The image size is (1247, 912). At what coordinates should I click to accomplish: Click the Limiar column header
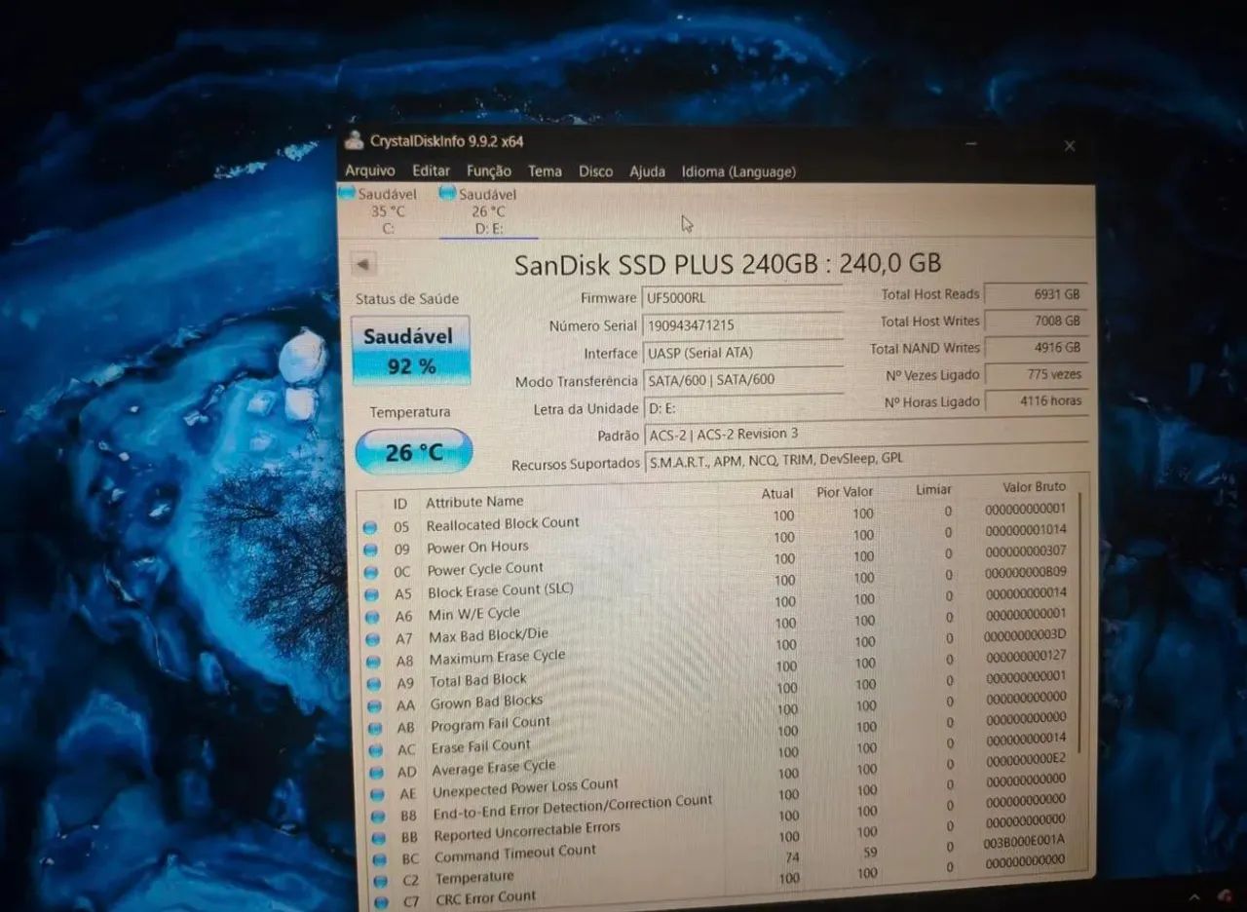pyautogui.click(x=933, y=489)
